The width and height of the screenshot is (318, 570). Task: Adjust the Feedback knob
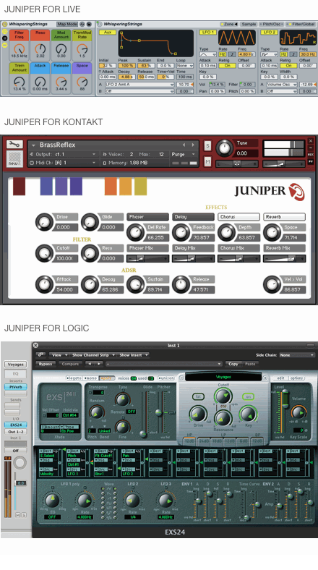[x=181, y=232]
